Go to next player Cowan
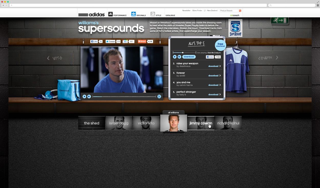Screen dimensions: 320x188 coord(268,58)
